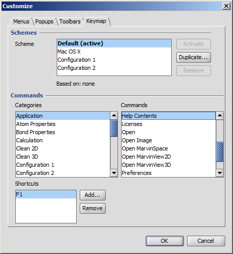Click Categories scrollbar down arrow
Viewport: 233px width, 254px height.
click(x=114, y=173)
